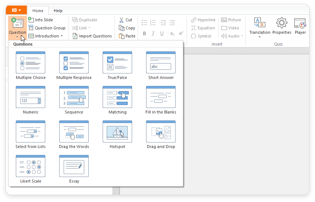Open the Translation dropdown menu
Viewport: 315px width, 202px height.
pyautogui.click(x=260, y=28)
